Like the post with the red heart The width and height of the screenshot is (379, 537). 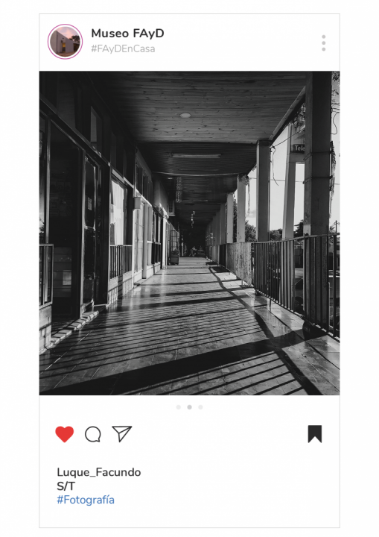point(65,434)
